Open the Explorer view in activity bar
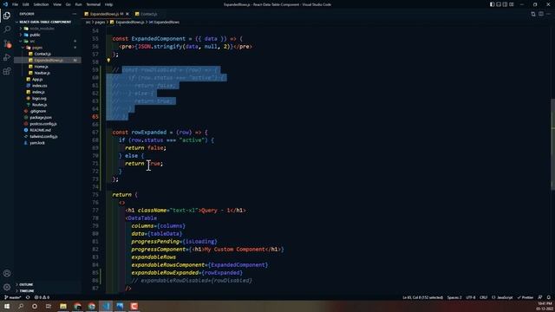This screenshot has height=312, width=555. point(7,16)
